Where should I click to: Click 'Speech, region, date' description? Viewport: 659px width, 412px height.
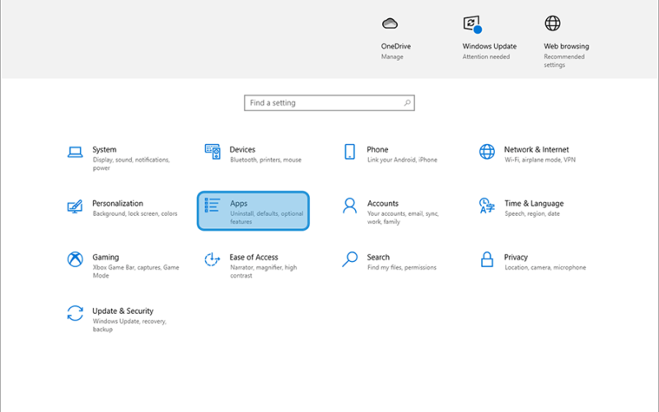(x=532, y=213)
